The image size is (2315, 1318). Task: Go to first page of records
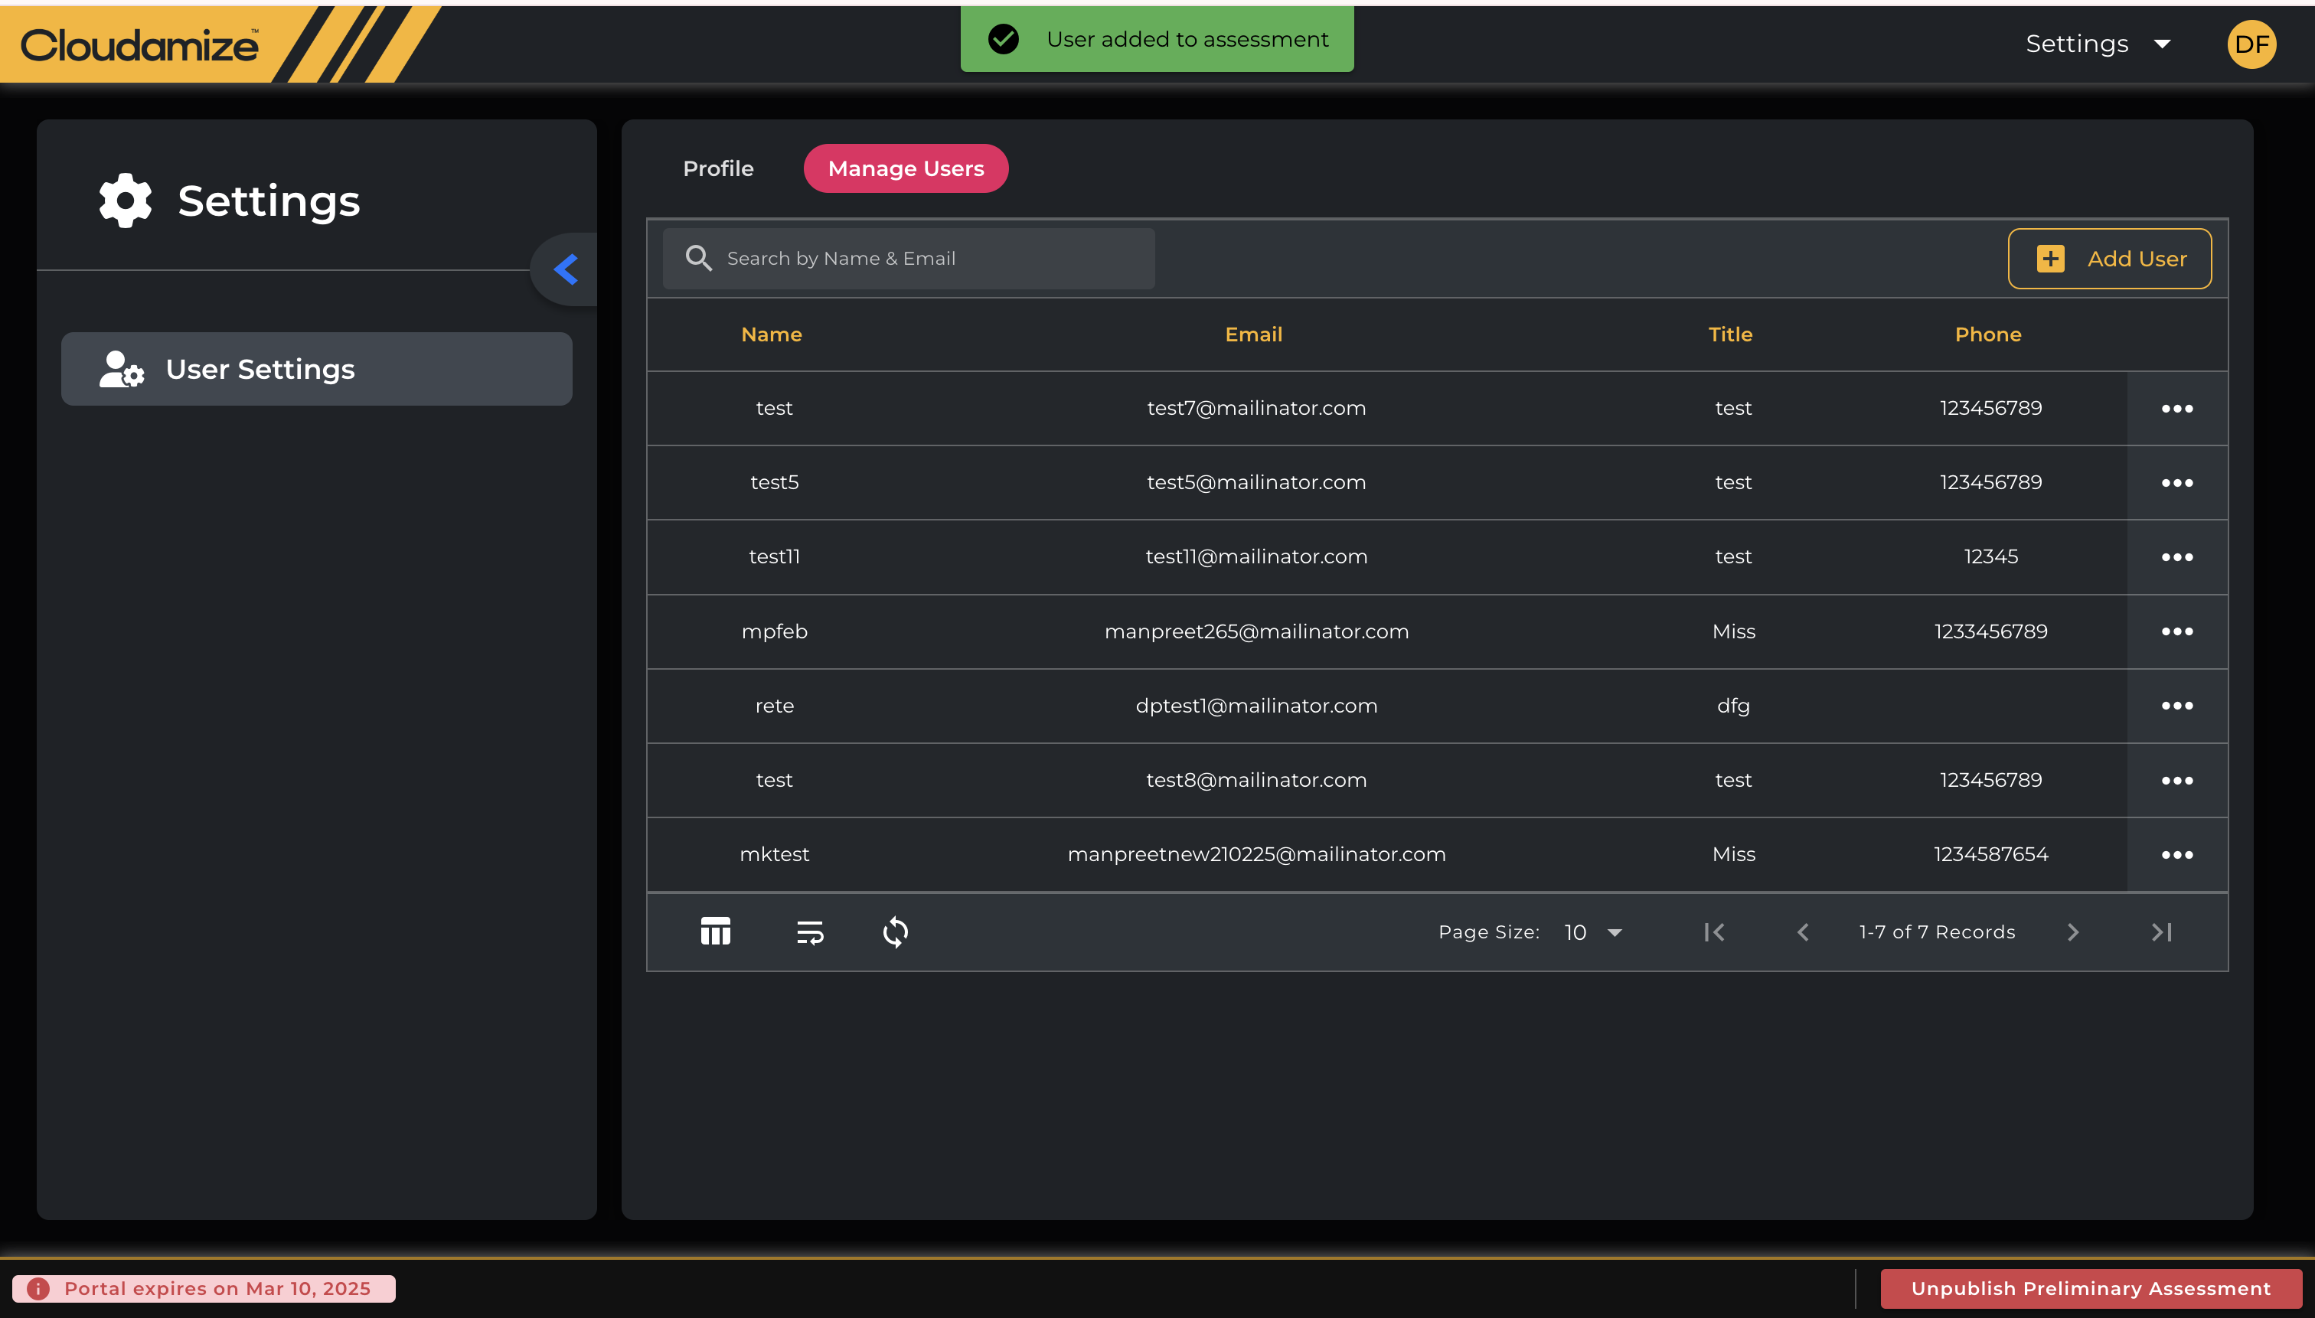(x=1714, y=931)
